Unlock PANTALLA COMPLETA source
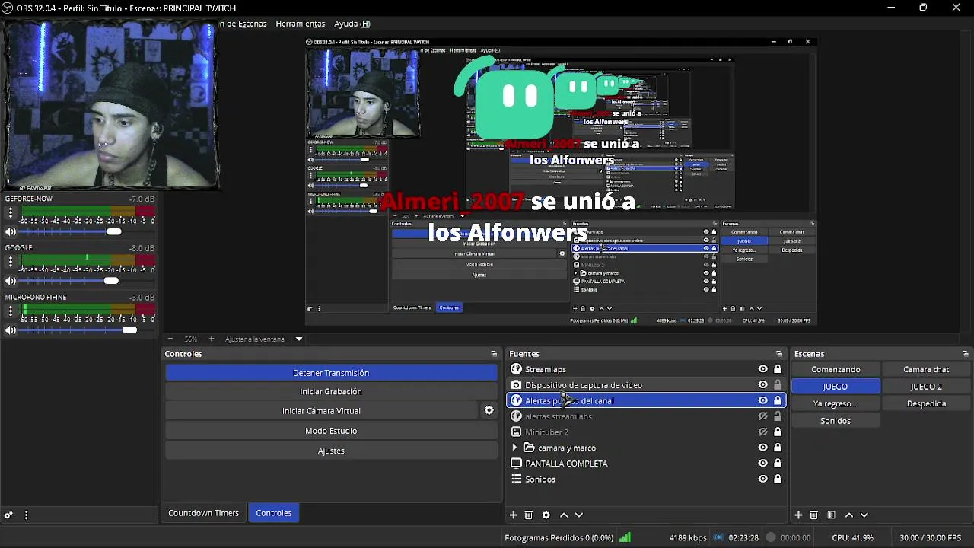 pos(778,464)
